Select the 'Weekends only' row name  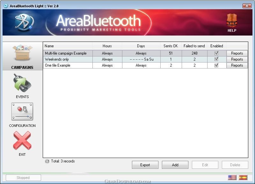point(57,59)
